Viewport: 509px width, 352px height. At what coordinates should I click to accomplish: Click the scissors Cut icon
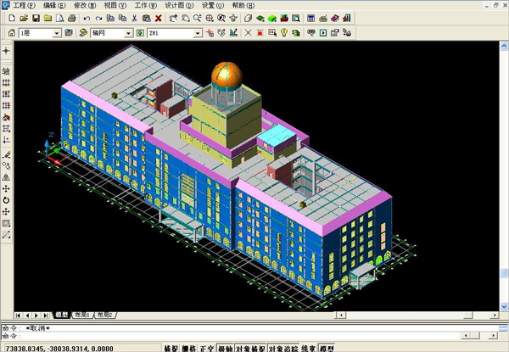point(135,18)
